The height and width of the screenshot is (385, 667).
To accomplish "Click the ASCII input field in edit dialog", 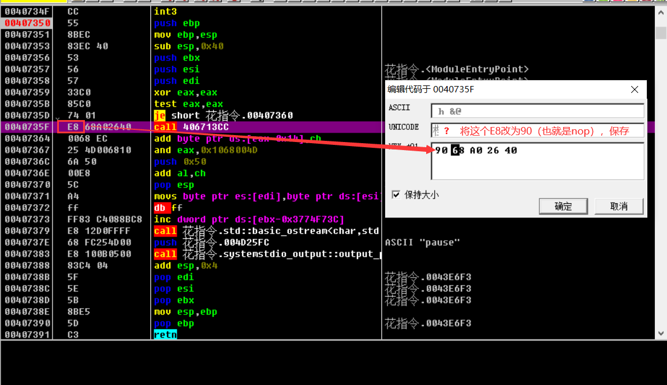I will pyautogui.click(x=537, y=111).
